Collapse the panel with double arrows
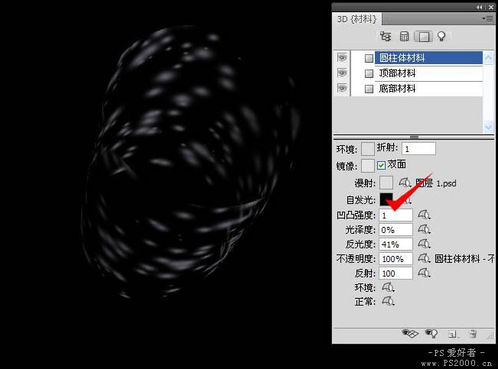 point(480,7)
